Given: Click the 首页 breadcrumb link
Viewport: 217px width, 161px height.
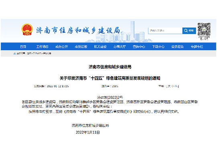Looking at the screenshot, I should [x=29, y=53].
